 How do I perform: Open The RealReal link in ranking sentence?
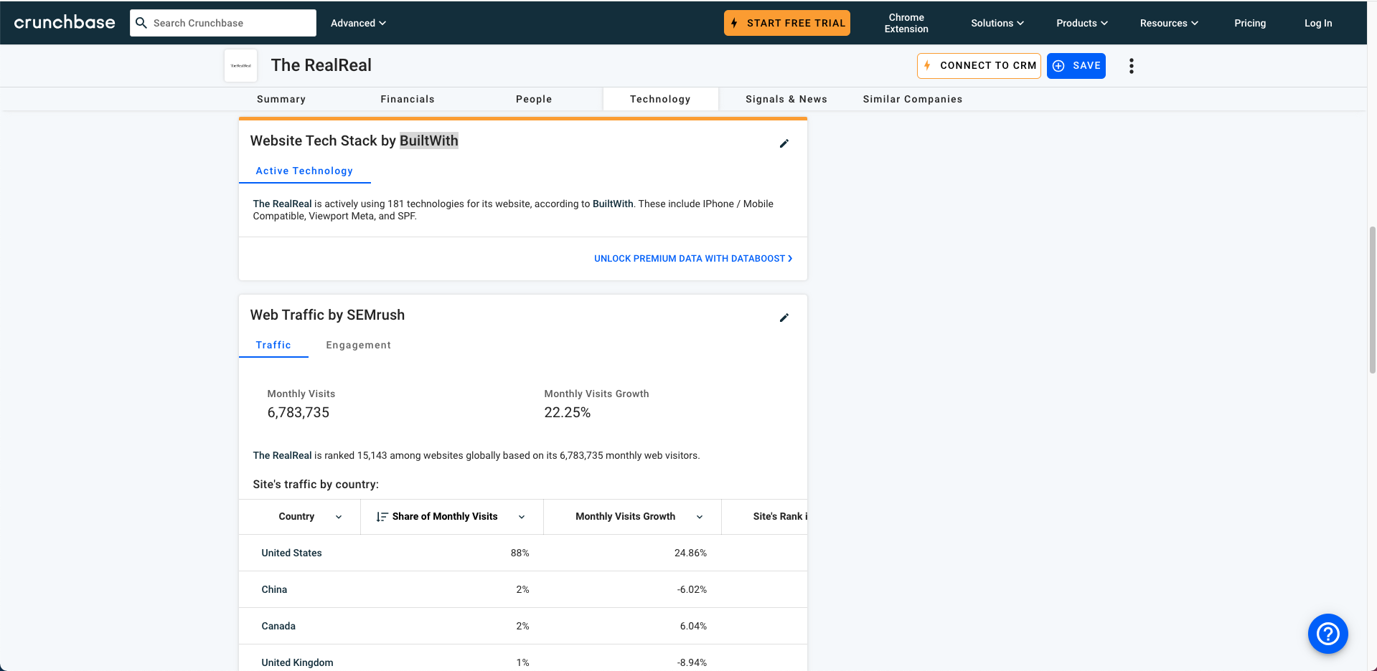pyautogui.click(x=282, y=455)
